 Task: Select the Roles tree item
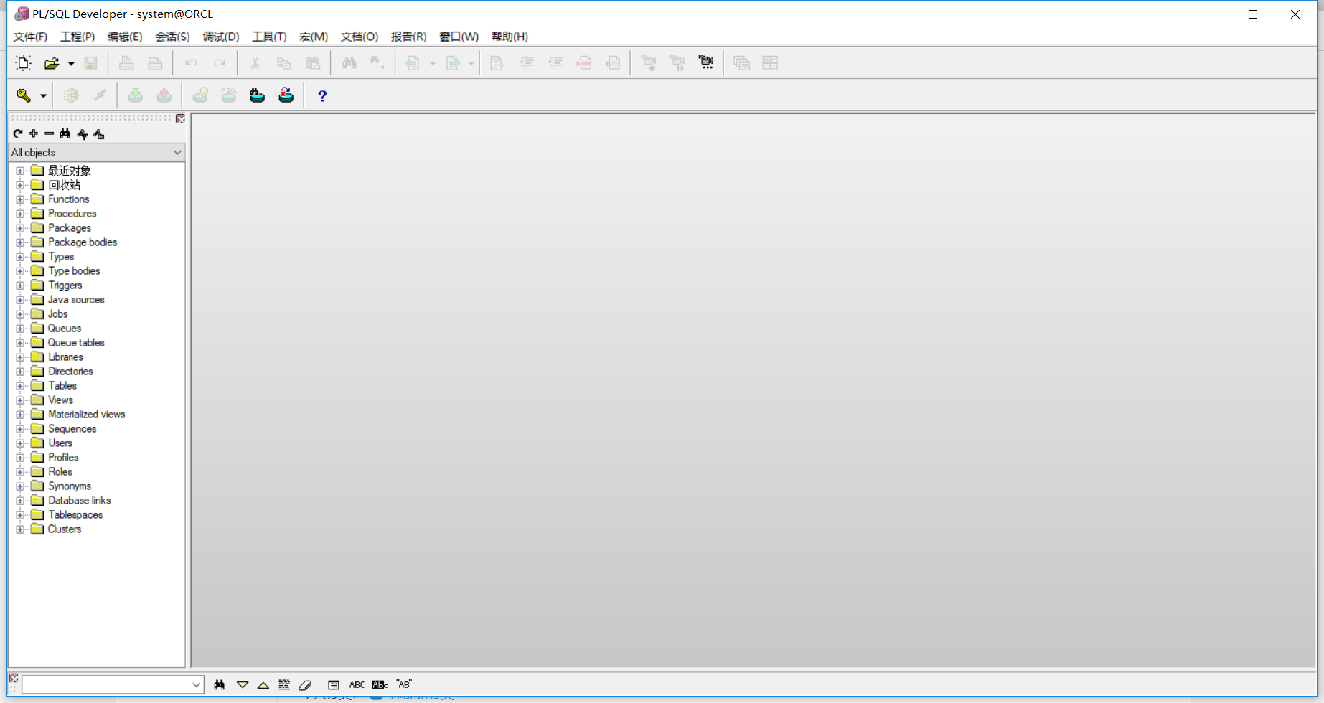point(60,472)
